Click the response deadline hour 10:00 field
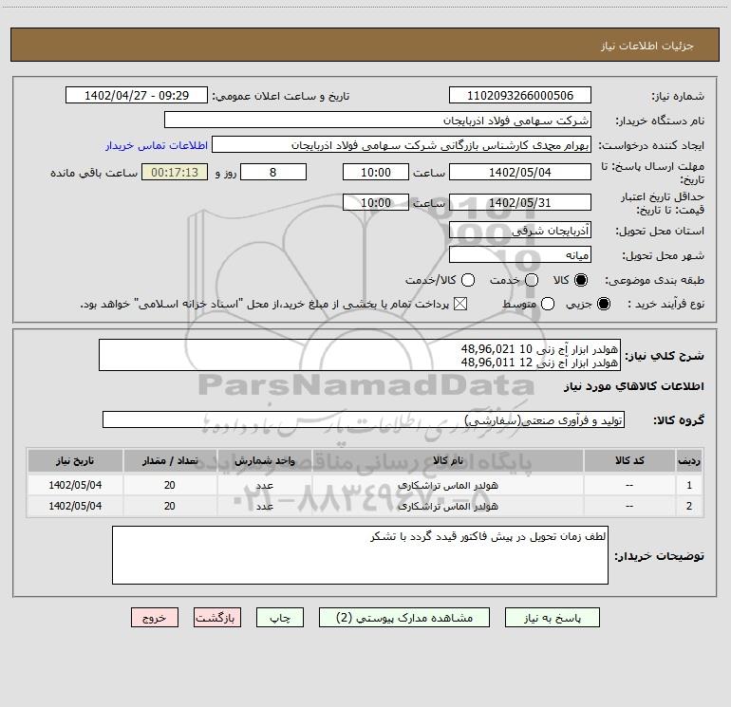 click(x=376, y=172)
